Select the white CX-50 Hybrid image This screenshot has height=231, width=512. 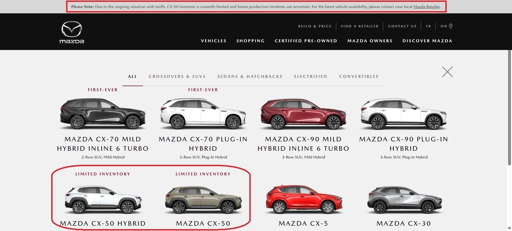tap(103, 200)
